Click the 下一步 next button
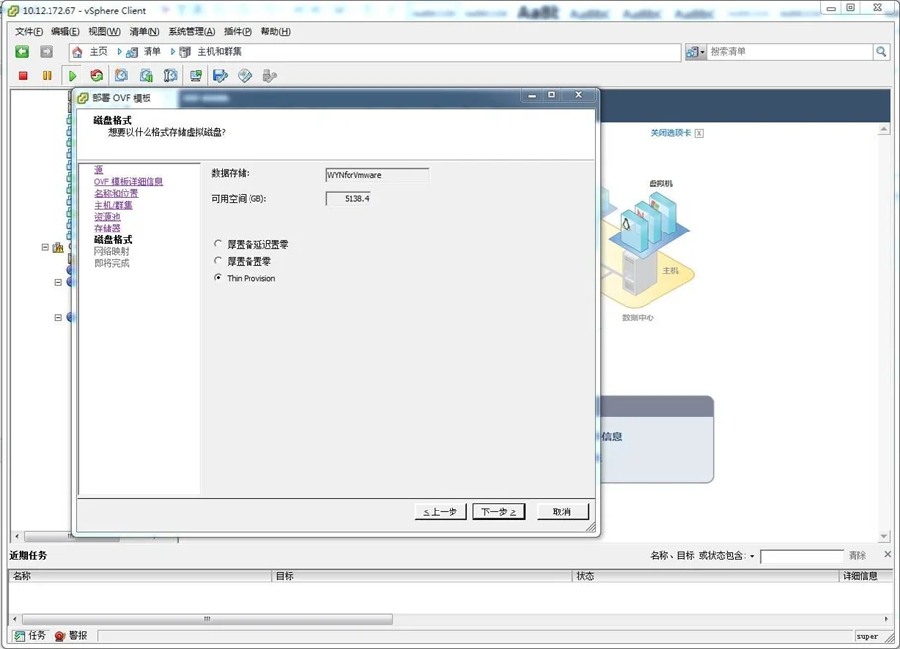900x649 pixels. coord(498,511)
